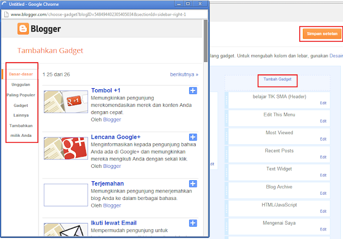Click the Desain link in layout description

pos(336,56)
